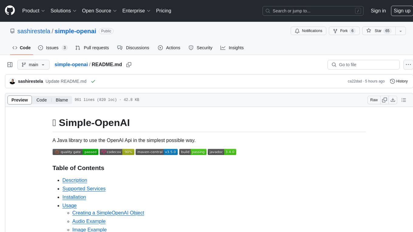Open the document outline icon
The height and width of the screenshot is (232, 413).
(x=404, y=100)
